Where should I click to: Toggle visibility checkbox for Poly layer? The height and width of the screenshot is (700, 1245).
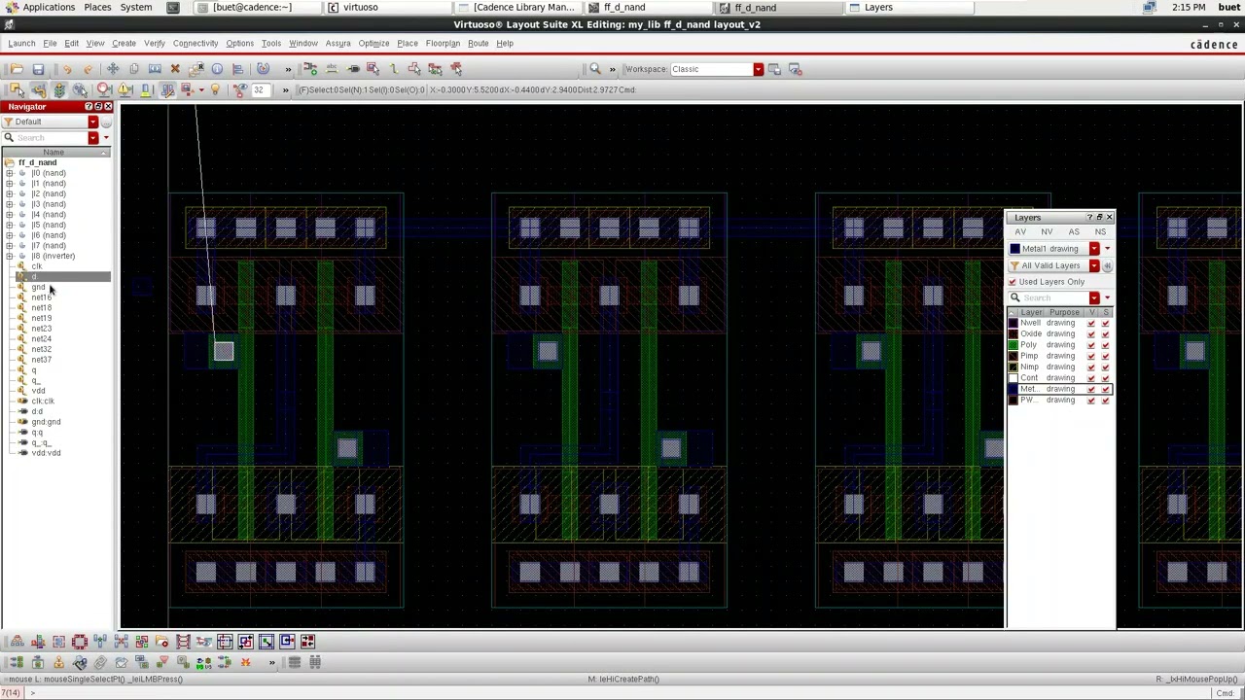(x=1091, y=345)
